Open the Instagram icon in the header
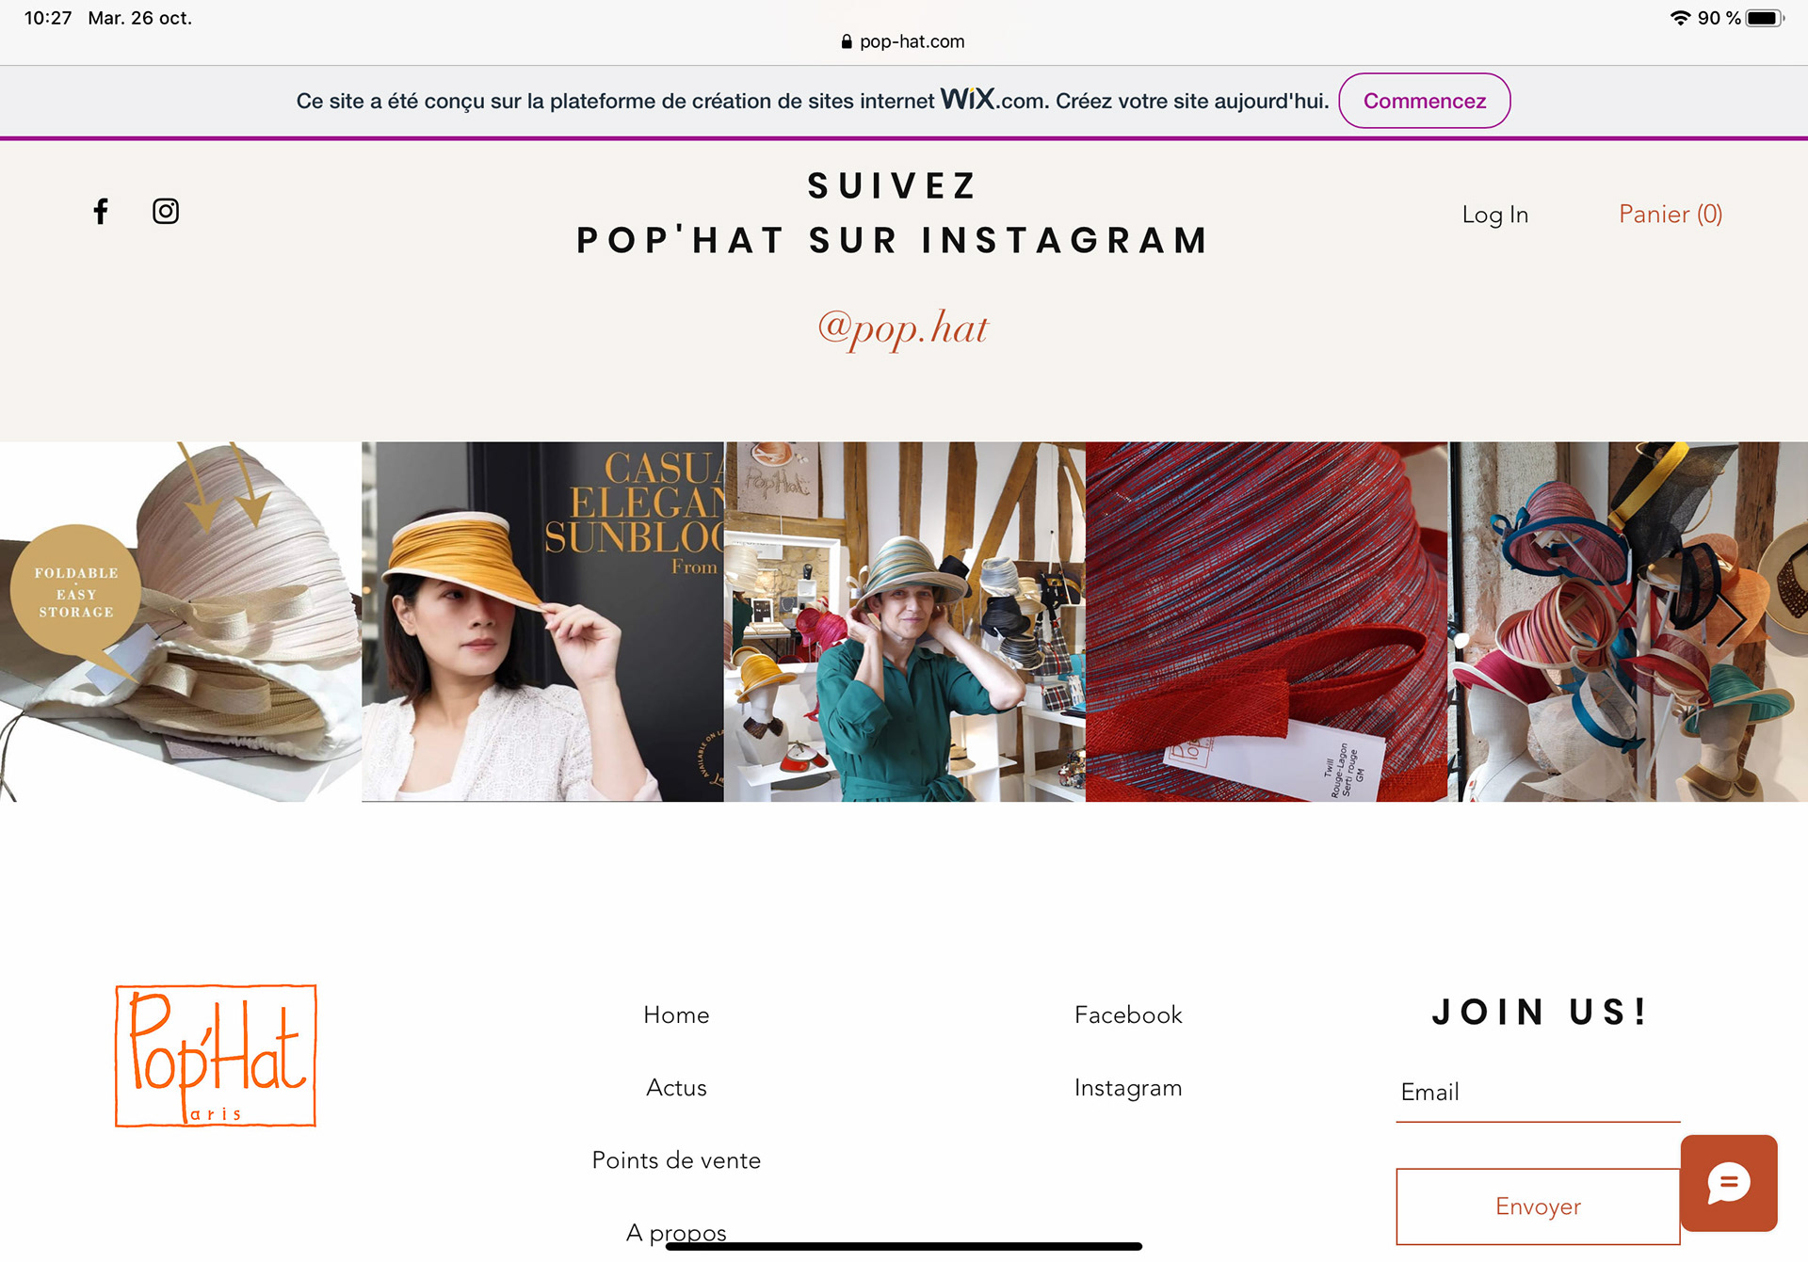 pyautogui.click(x=166, y=211)
